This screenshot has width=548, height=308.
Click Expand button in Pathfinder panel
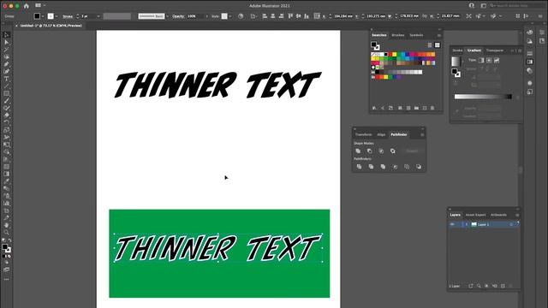(412, 151)
